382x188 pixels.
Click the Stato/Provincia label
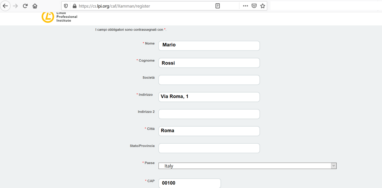pos(142,146)
